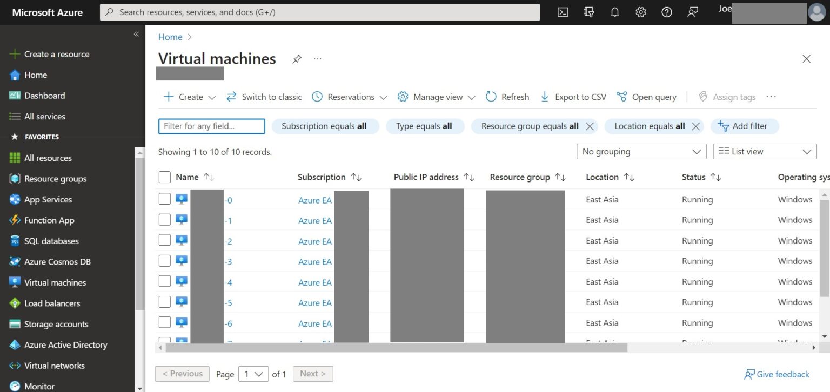This screenshot has height=392, width=830.
Task: Expand the Manage view menu
Action: (436, 97)
